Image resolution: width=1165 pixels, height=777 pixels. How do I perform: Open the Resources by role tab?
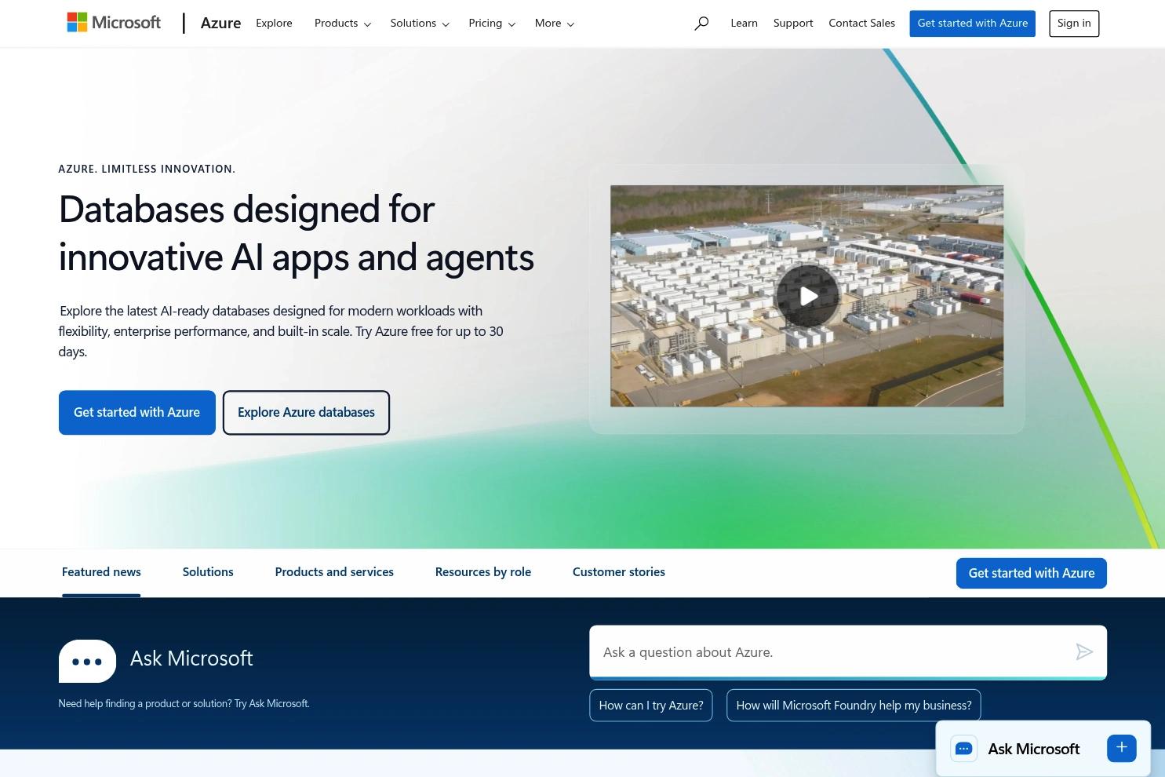[x=483, y=572]
